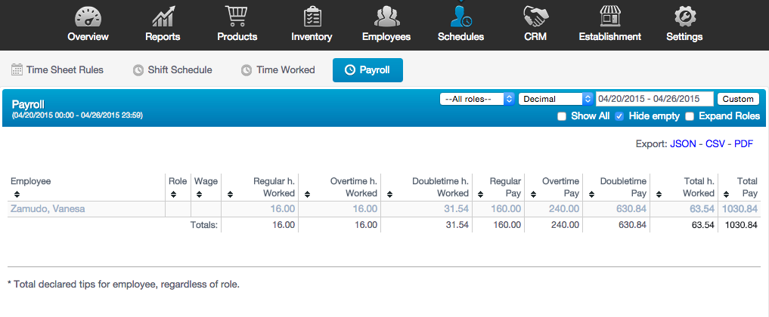Open Employees people icon
769x317 pixels.
386,16
